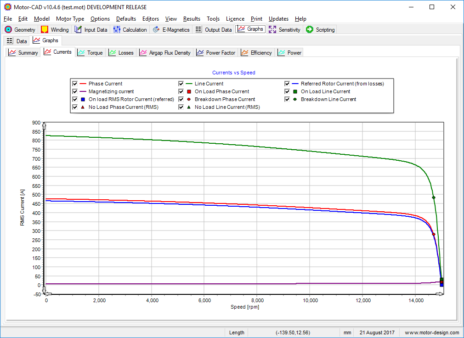Open the Results menu
The height and width of the screenshot is (338, 464).
192,19
